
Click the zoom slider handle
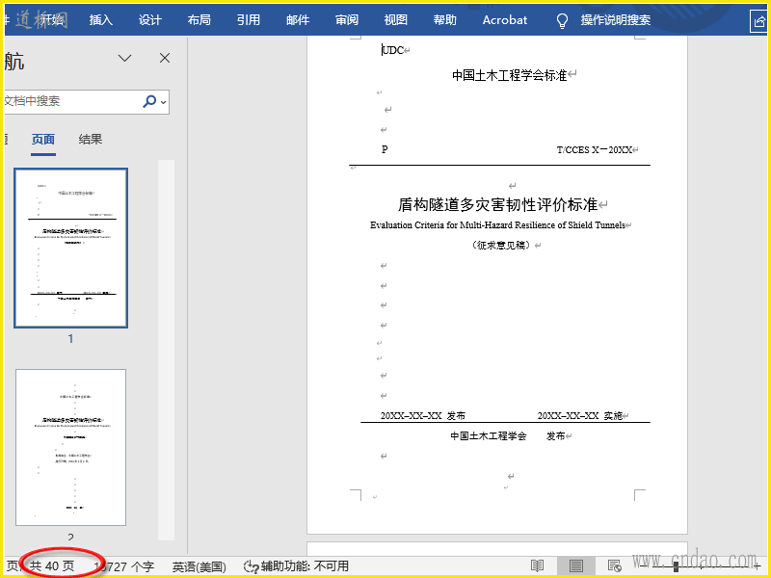pos(677,566)
